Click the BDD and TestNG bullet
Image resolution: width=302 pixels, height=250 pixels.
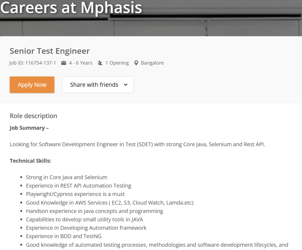coord(64,236)
